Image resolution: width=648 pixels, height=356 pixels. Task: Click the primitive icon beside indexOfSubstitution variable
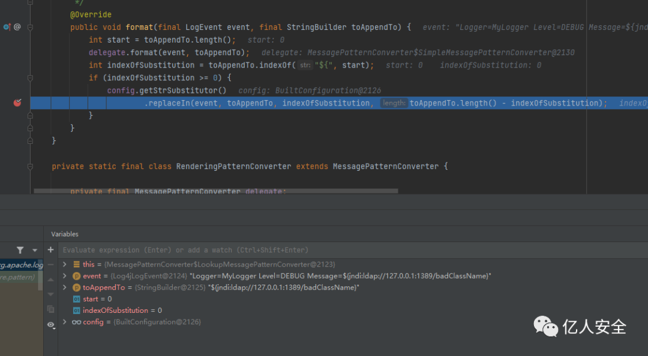pos(76,310)
